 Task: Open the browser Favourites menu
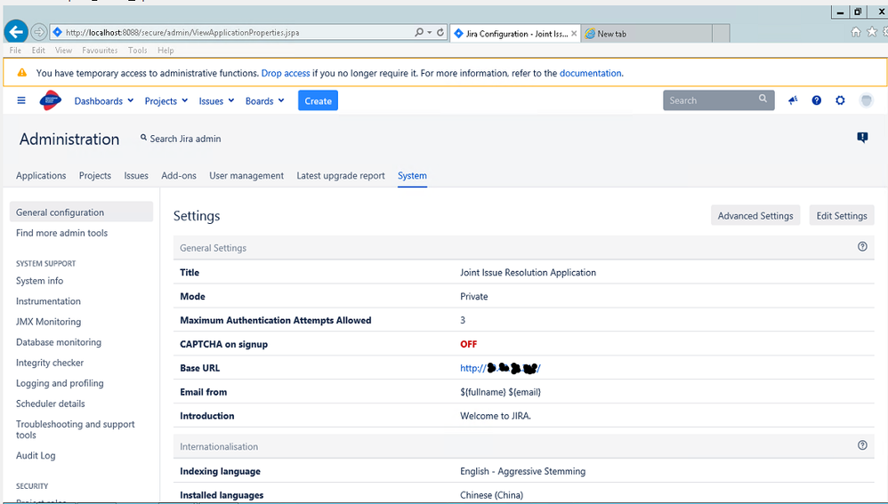tap(100, 51)
